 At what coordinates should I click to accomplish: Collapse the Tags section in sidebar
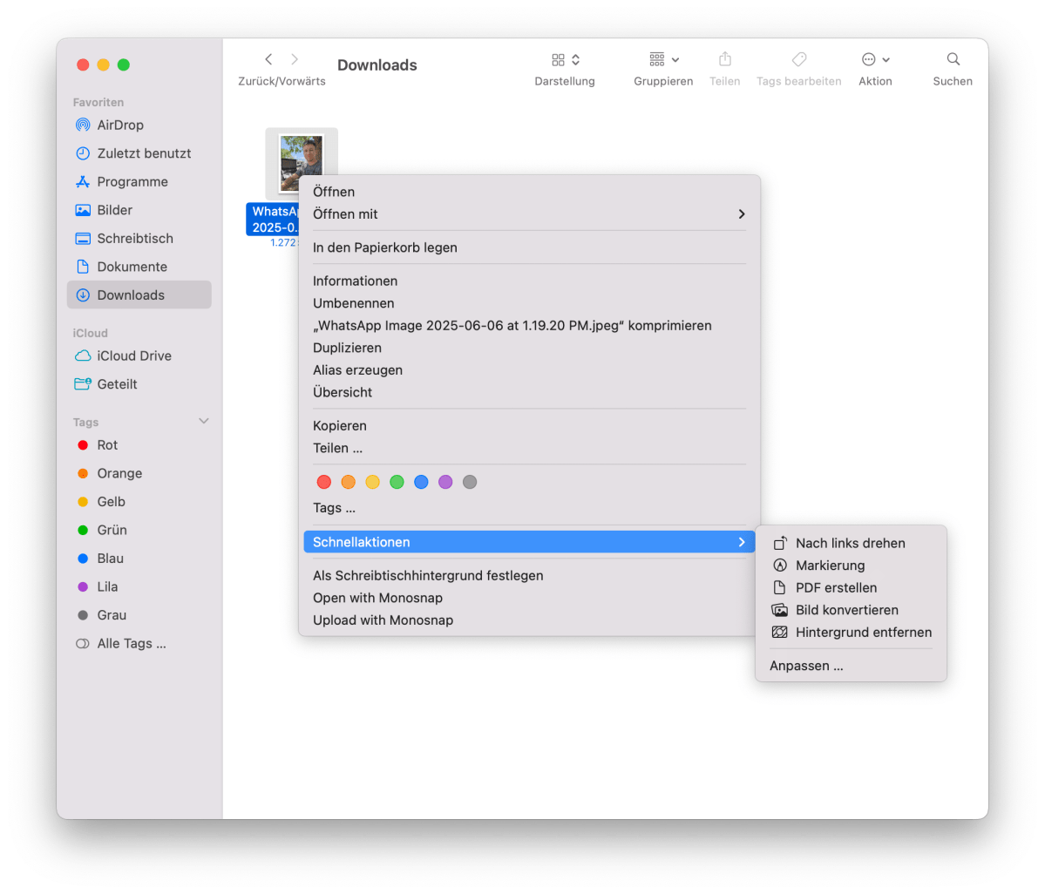(x=203, y=421)
